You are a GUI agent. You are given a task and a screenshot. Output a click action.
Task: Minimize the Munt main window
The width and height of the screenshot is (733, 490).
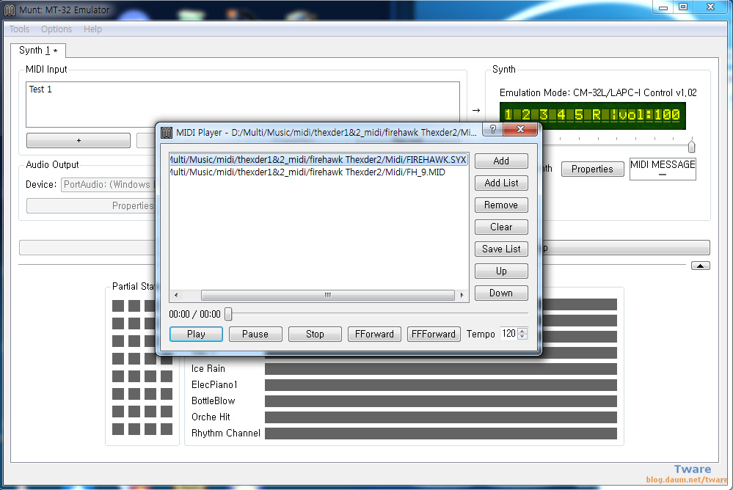pyautogui.click(x=663, y=7)
